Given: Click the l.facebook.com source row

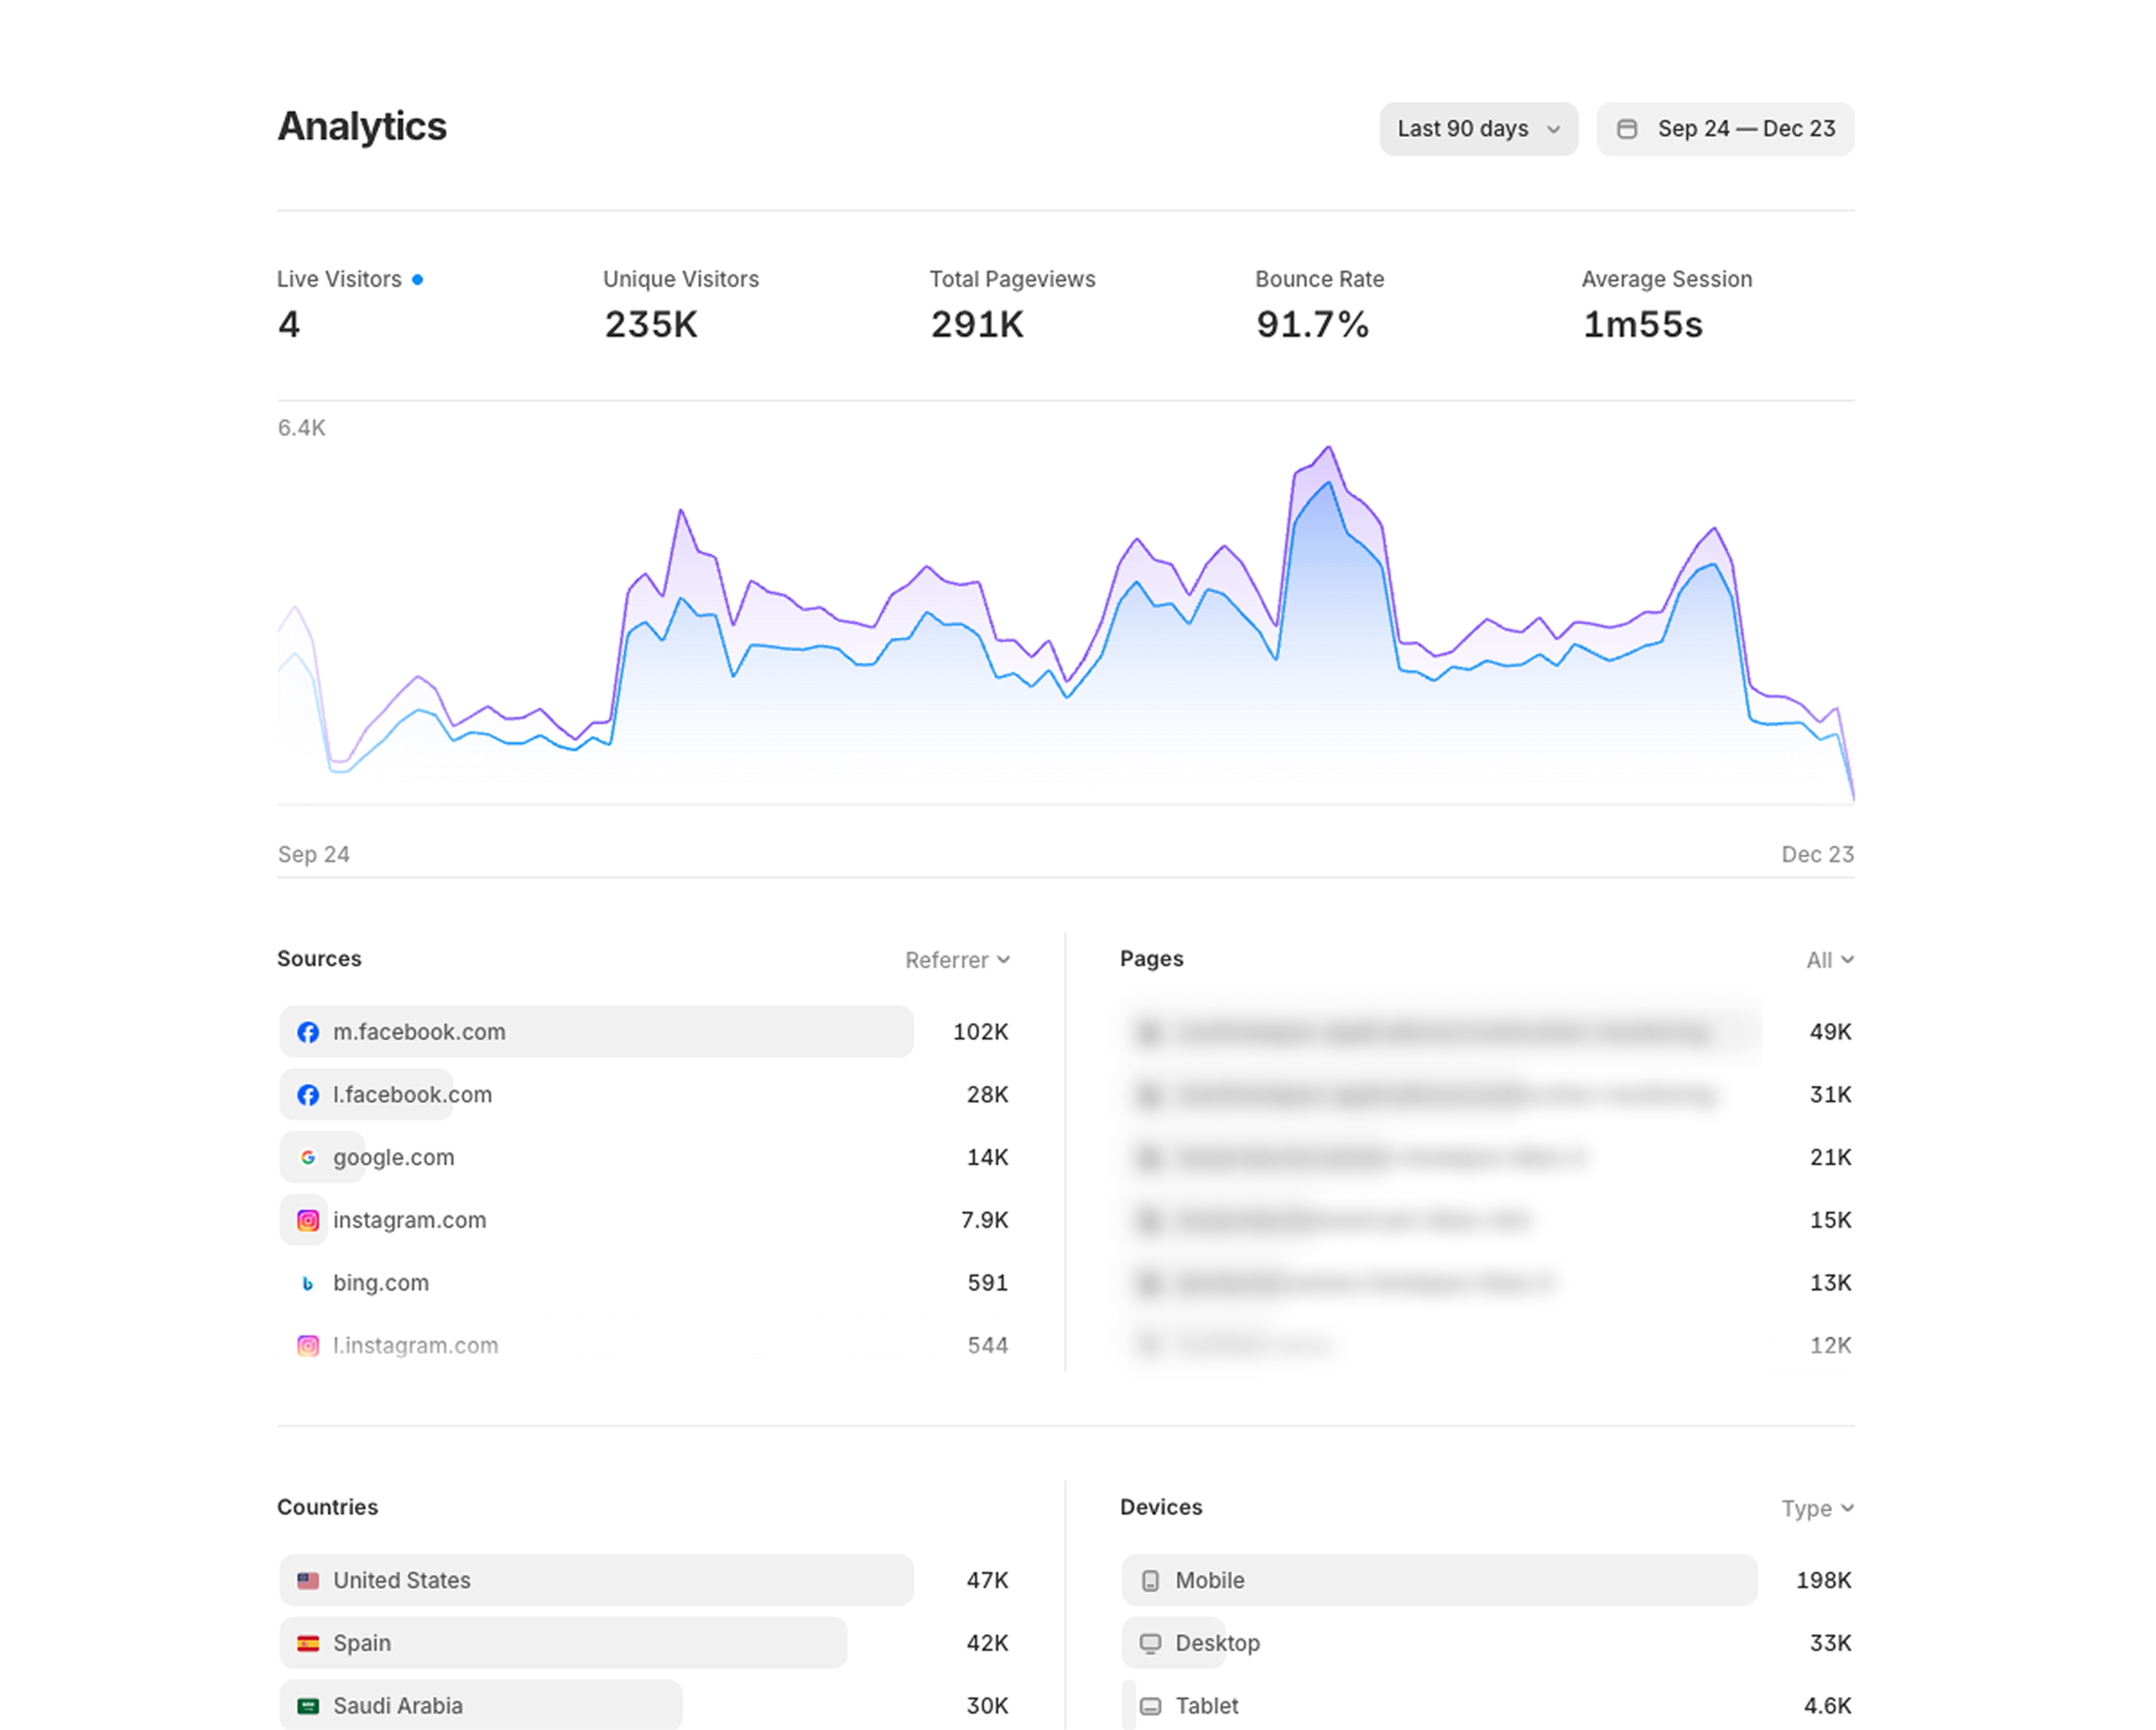Looking at the screenshot, I should (x=412, y=1095).
